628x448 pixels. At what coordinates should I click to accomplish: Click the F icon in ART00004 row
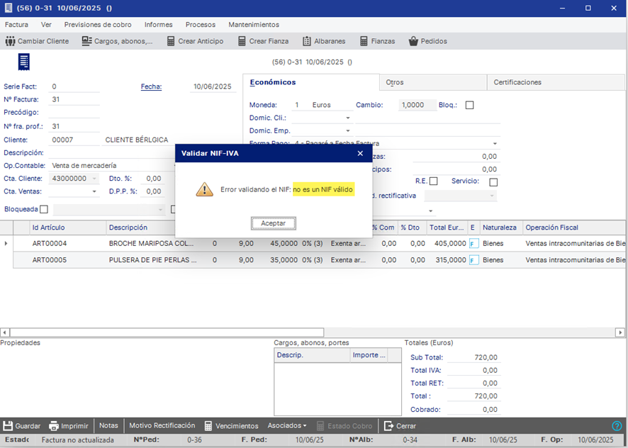pyautogui.click(x=473, y=244)
